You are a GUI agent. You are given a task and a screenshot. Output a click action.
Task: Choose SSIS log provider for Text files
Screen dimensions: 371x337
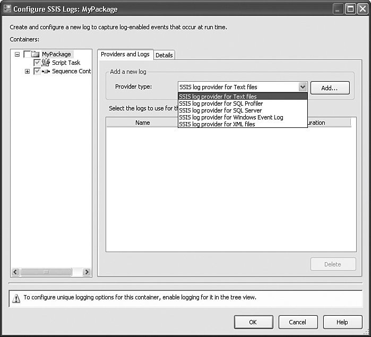coord(243,96)
